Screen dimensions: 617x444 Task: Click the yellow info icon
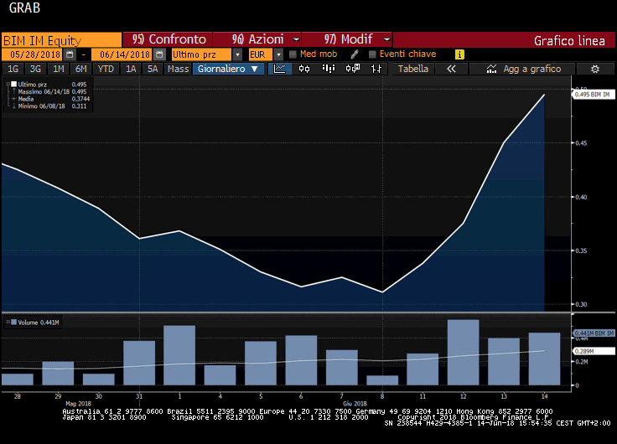coord(459,54)
